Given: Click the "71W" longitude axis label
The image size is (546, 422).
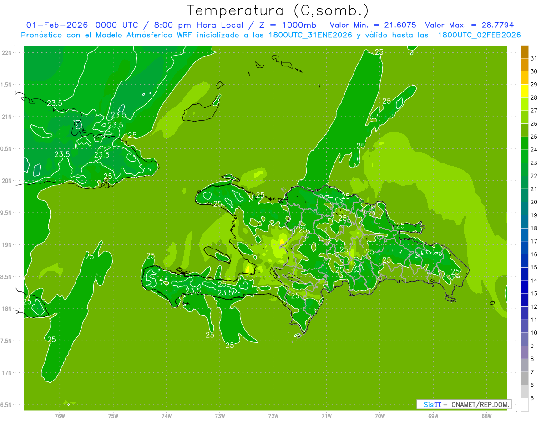Looking at the screenshot, I should 326,416.
